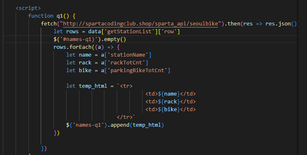Click the 'getStationList' string key
This screenshot has width=307, height=155.
coord(129,32)
